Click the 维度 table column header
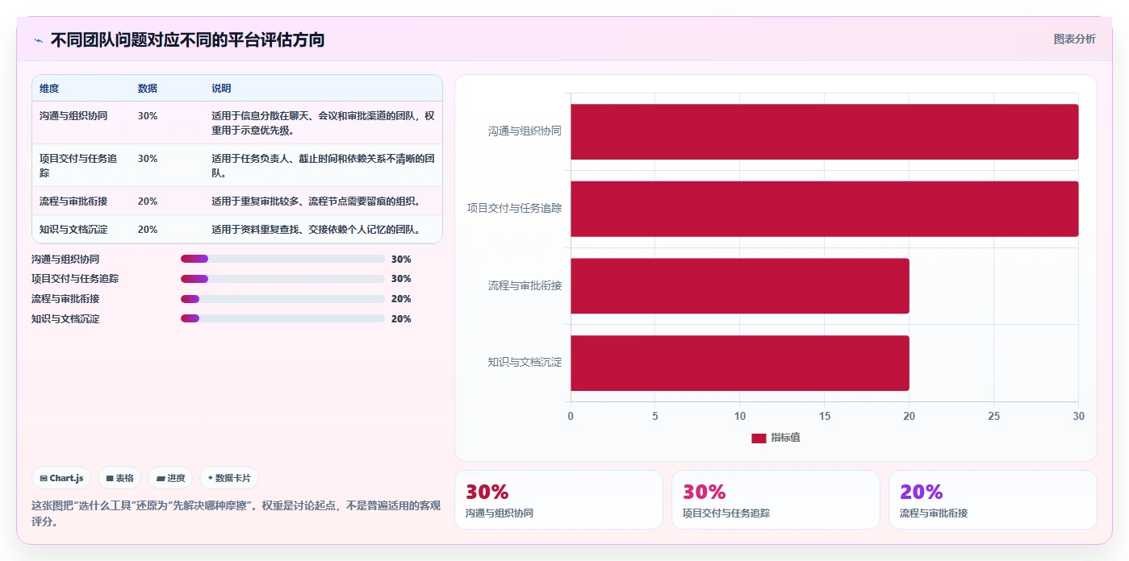The height and width of the screenshot is (561, 1129). tap(49, 89)
